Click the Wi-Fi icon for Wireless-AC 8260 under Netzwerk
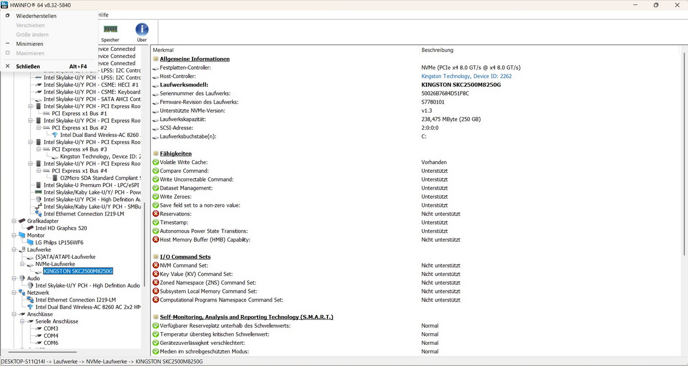Viewport: 688px width, 366px height. coord(30,307)
